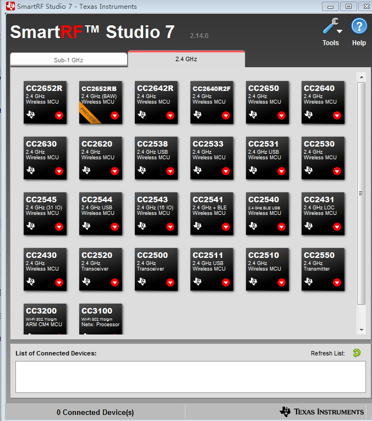Select the CC2545 (31 IO) tile

point(45,213)
